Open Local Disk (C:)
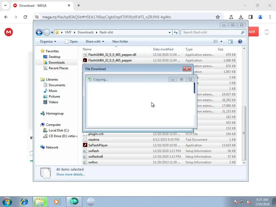The width and height of the screenshot is (276, 207). click(59, 130)
